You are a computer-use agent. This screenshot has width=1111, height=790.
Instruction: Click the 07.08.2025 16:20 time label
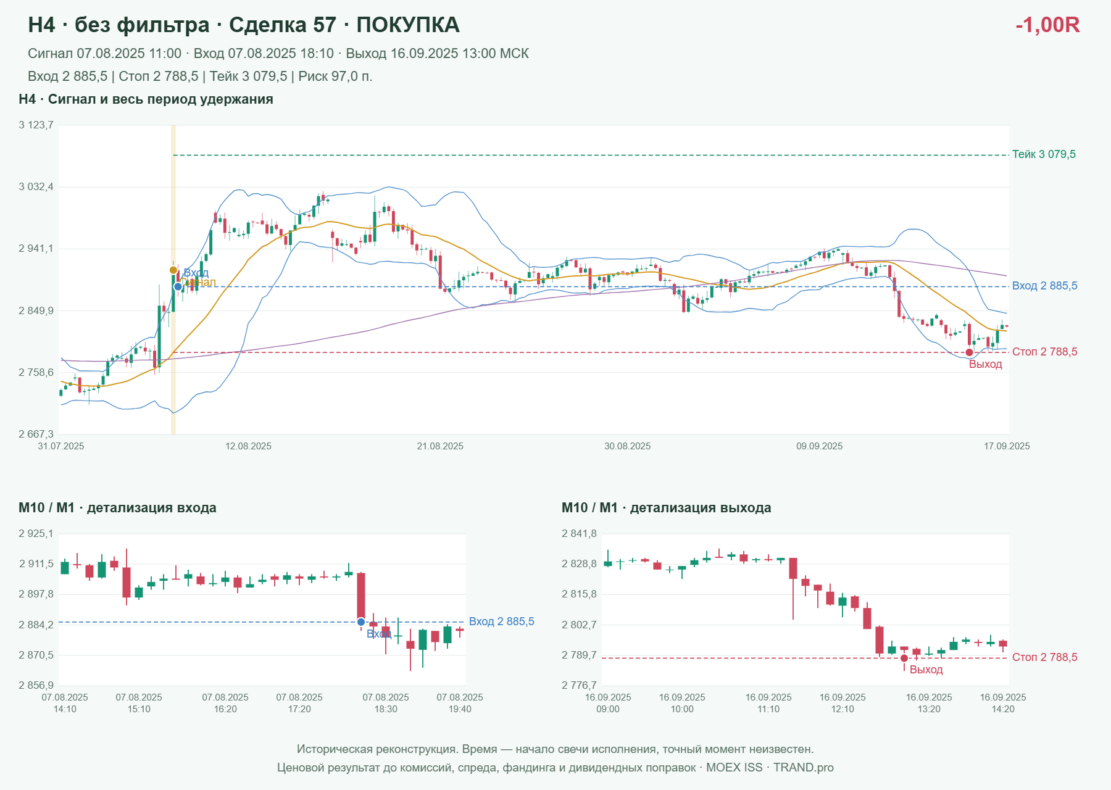(x=225, y=703)
